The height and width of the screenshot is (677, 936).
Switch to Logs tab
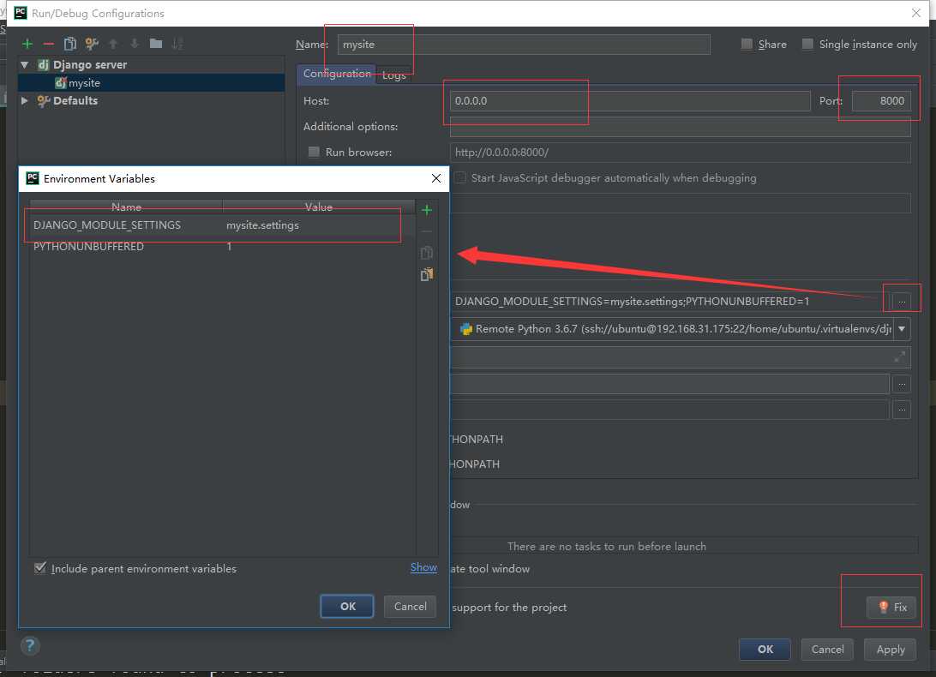(x=394, y=75)
